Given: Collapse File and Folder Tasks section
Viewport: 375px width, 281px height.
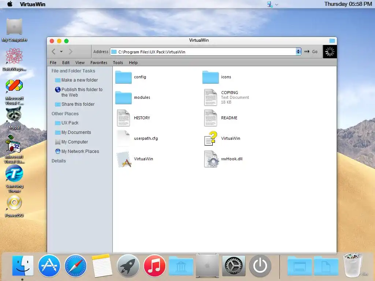Looking at the screenshot, I should 73,71.
